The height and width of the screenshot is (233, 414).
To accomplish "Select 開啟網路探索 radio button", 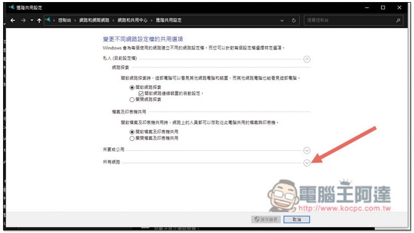I will pyautogui.click(x=132, y=87).
